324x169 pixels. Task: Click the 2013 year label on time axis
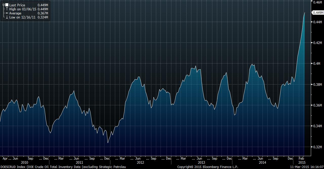[201, 162]
